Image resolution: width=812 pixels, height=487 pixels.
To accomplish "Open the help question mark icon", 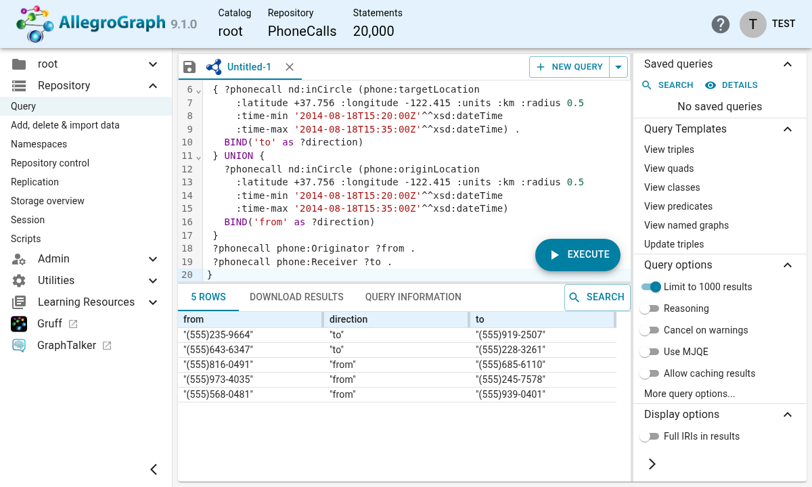I will [x=721, y=24].
